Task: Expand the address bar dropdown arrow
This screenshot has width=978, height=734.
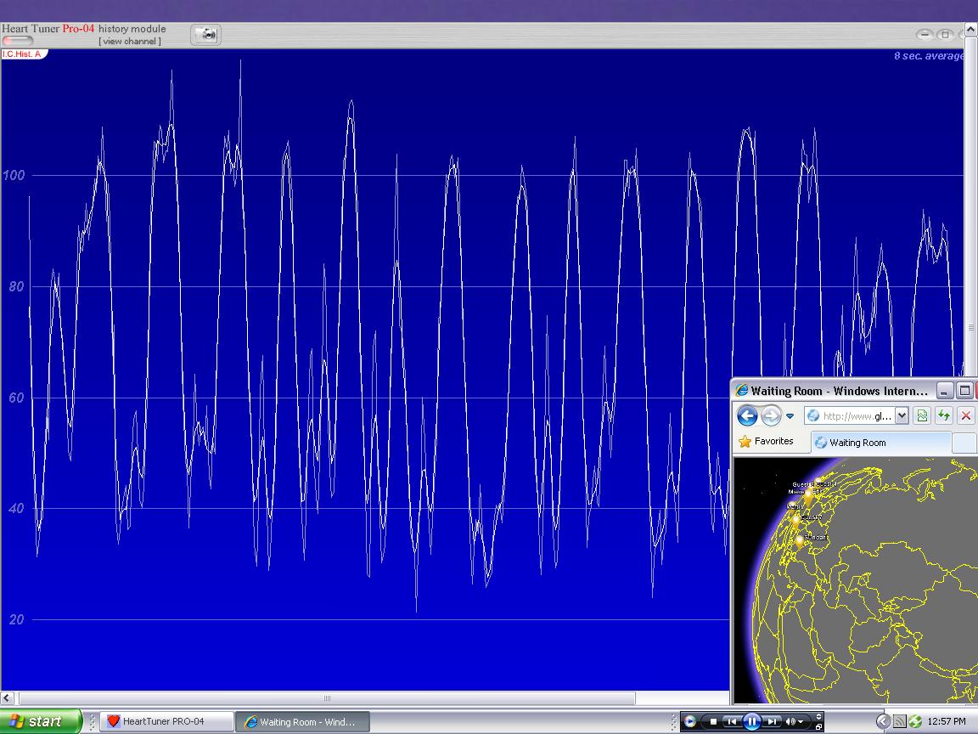Action: point(902,415)
